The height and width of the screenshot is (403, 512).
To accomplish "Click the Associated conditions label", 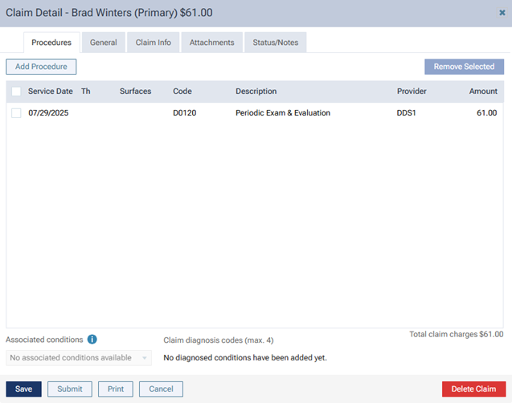I will [x=44, y=340].
